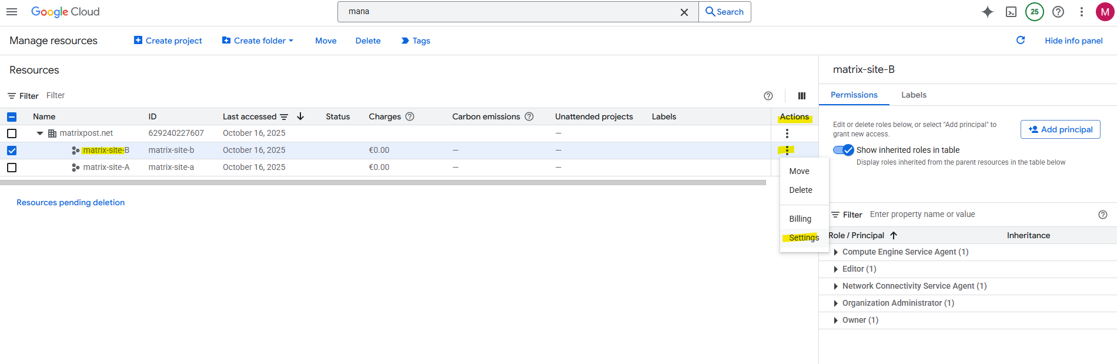Viewport: 1117px width, 364px height.
Task: Open Tags from the toolbar
Action: (x=416, y=41)
